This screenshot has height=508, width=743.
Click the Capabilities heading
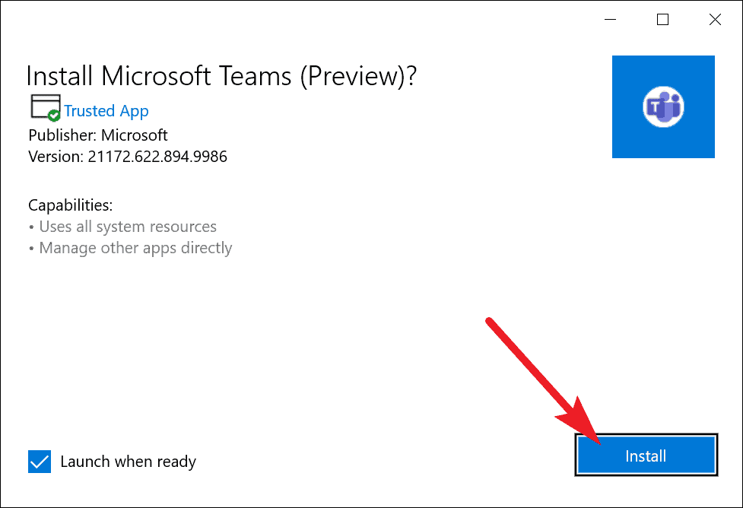click(70, 205)
